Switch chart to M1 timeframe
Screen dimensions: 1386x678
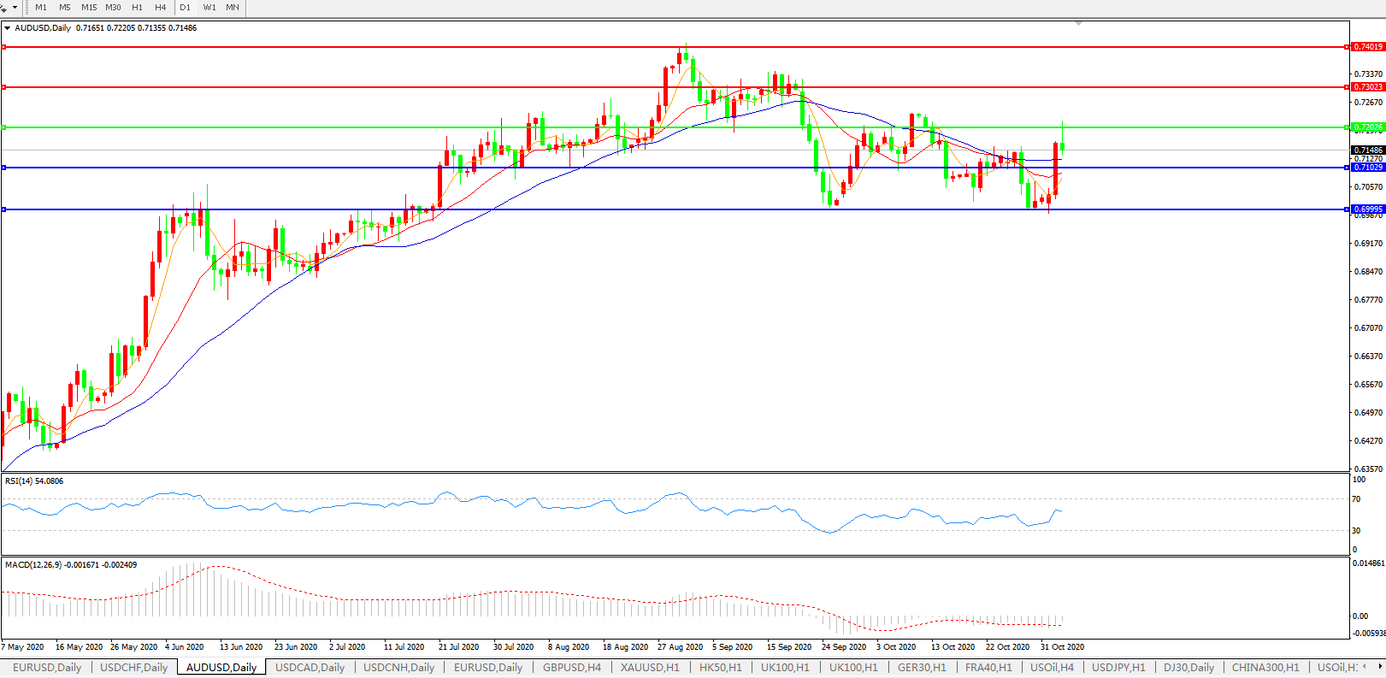tap(41, 8)
